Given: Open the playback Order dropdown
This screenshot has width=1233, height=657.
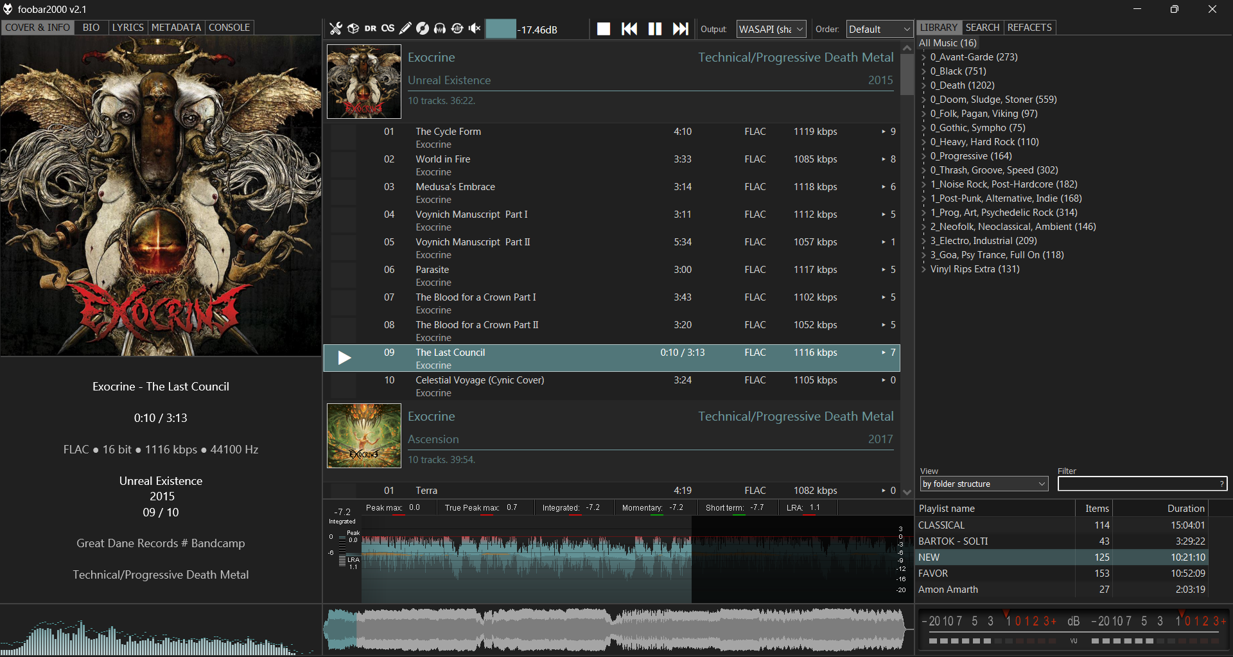Looking at the screenshot, I should 879,29.
